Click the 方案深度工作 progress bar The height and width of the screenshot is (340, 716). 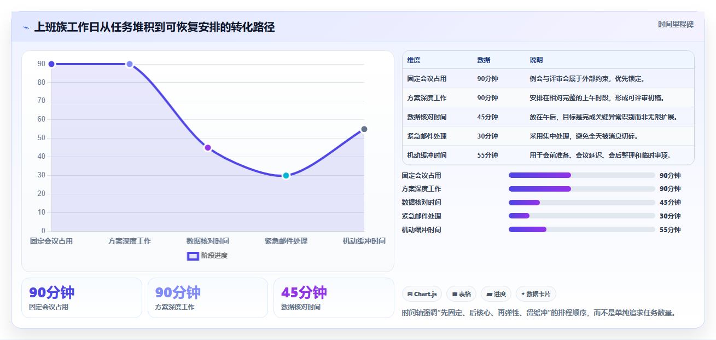click(582, 189)
